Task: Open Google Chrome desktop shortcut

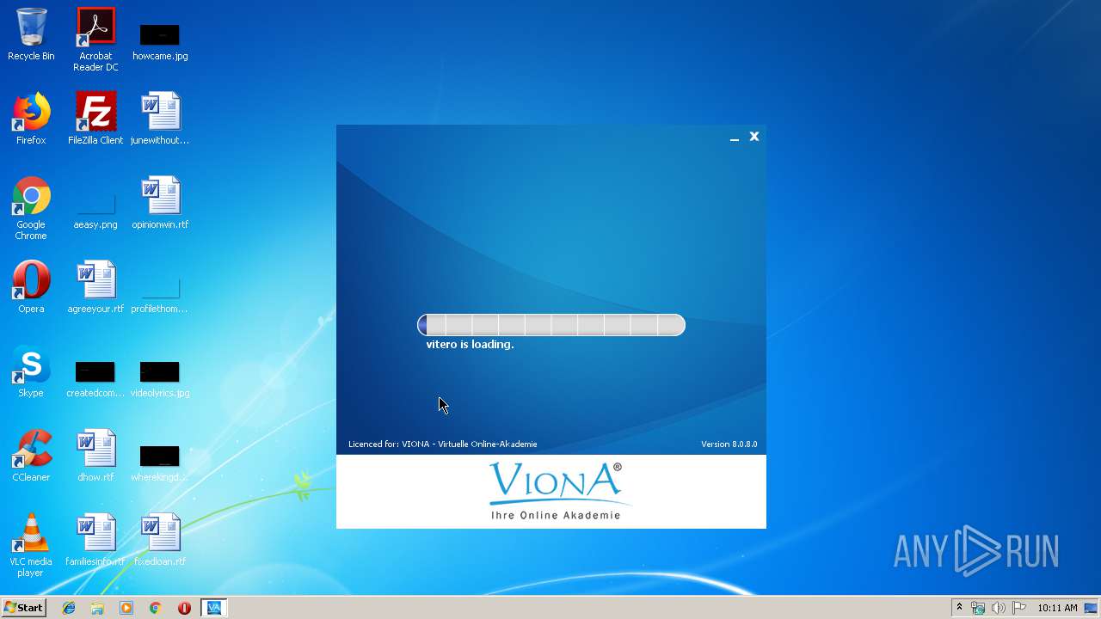Action: (31, 208)
